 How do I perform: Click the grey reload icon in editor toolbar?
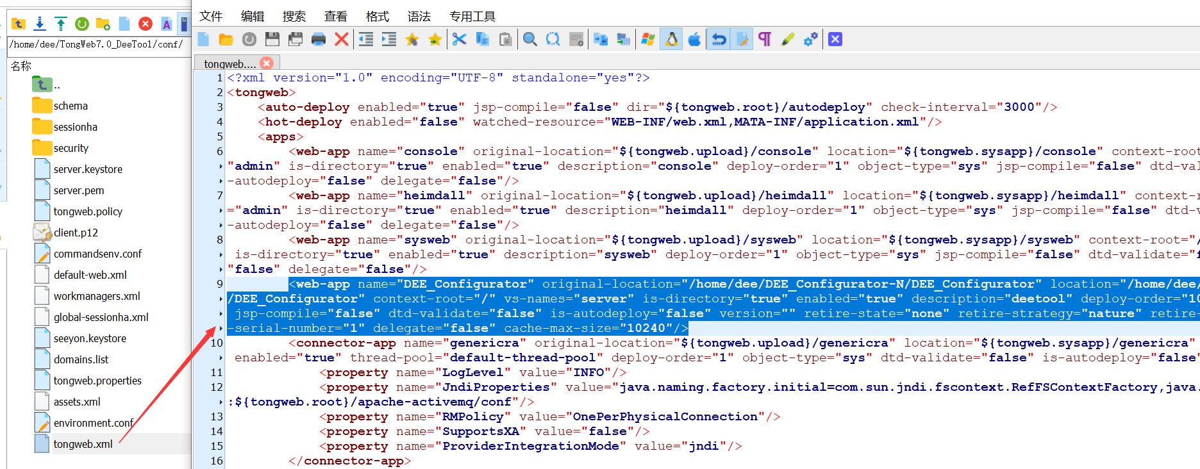pos(249,39)
